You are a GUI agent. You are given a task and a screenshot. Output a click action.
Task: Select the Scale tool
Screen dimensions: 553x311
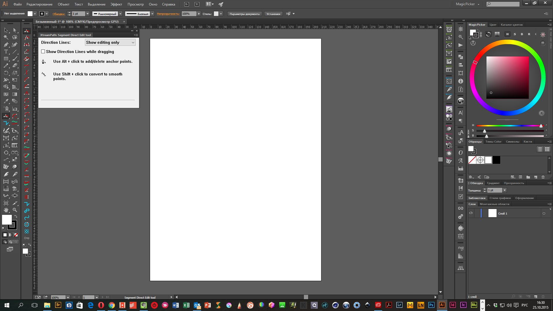click(15, 73)
